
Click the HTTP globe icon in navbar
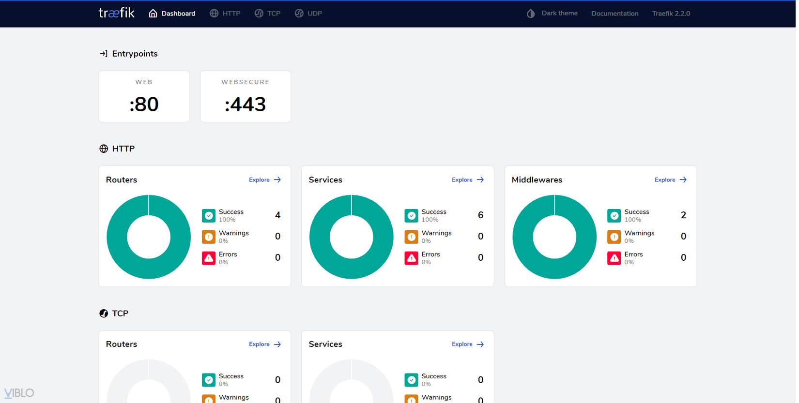pyautogui.click(x=214, y=14)
